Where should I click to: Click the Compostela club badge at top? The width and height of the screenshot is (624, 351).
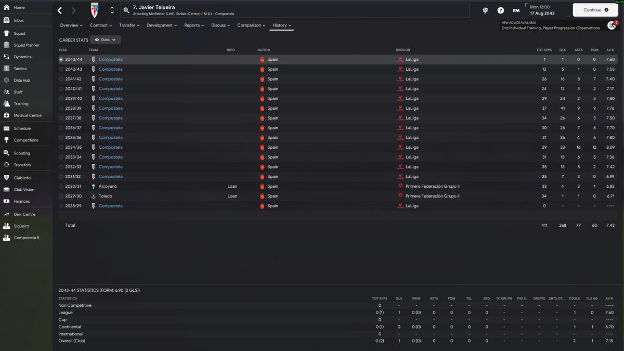click(94, 10)
